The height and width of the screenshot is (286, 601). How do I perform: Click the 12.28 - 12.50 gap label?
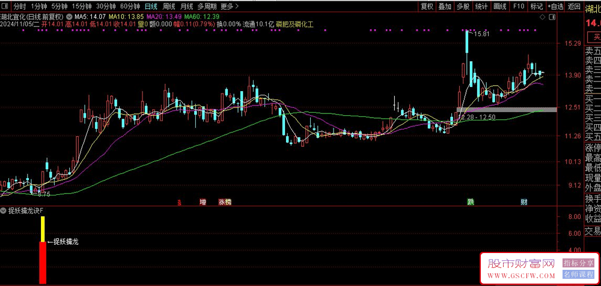click(477, 117)
